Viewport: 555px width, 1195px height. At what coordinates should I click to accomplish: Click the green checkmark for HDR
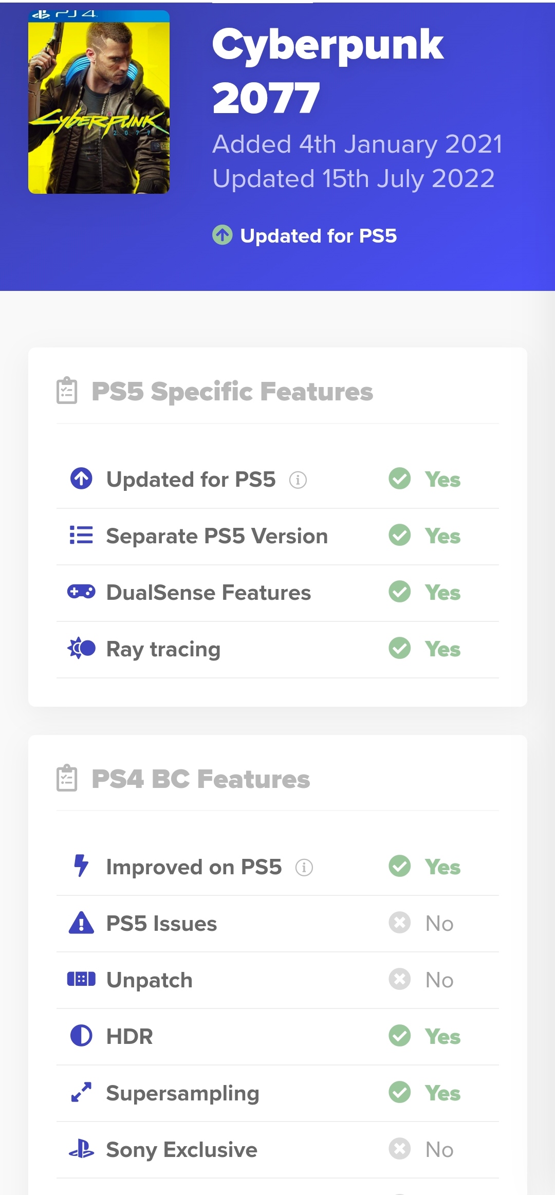tap(400, 1036)
